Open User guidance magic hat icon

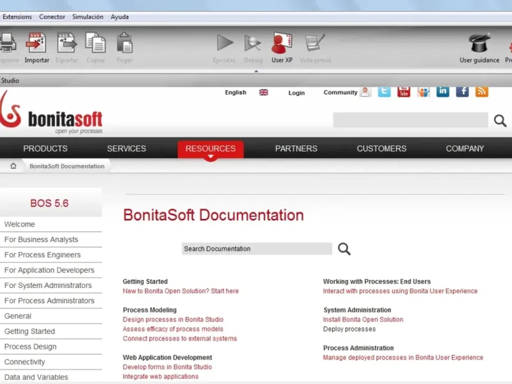[x=479, y=43]
